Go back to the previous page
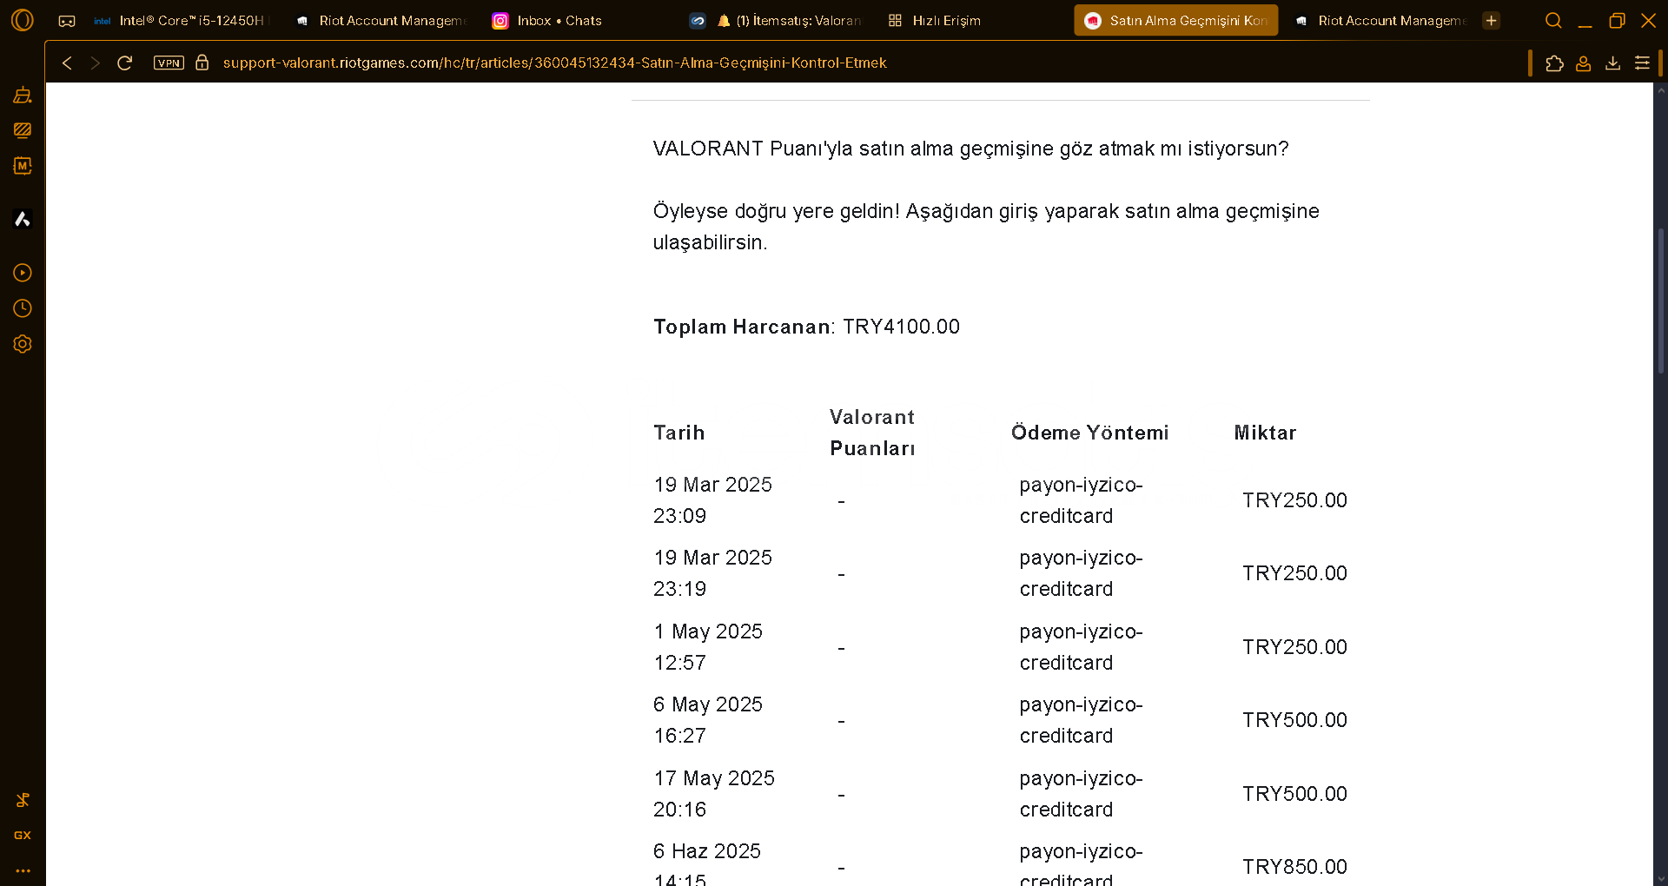The image size is (1668, 886). coord(67,63)
